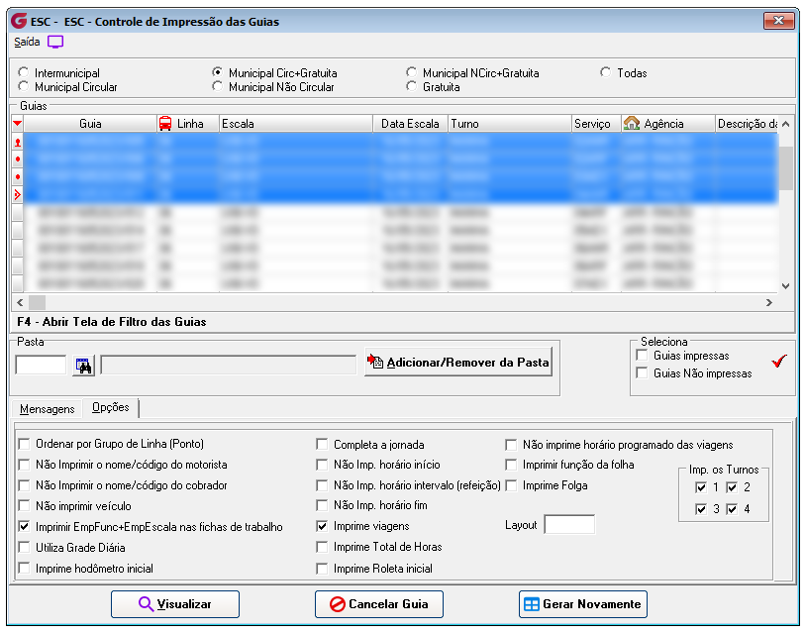806x633 pixels.
Task: Sort by the Turno column header
Action: (509, 124)
